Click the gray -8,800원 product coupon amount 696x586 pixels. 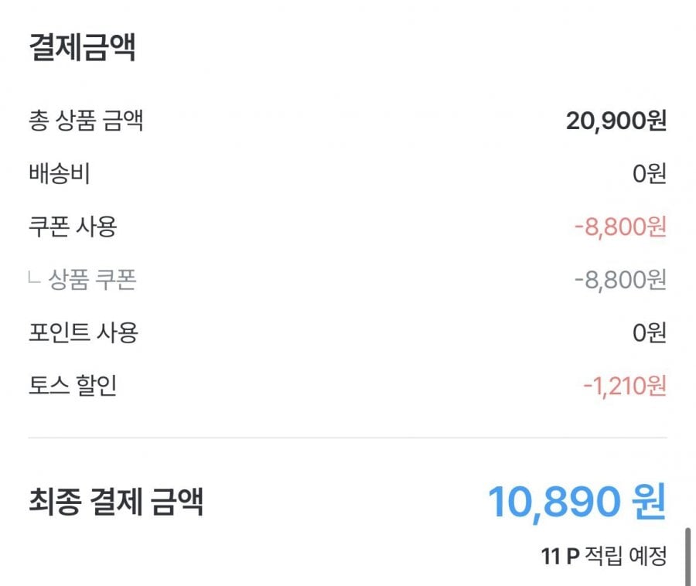(x=620, y=280)
